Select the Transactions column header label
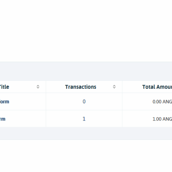 click(81, 87)
